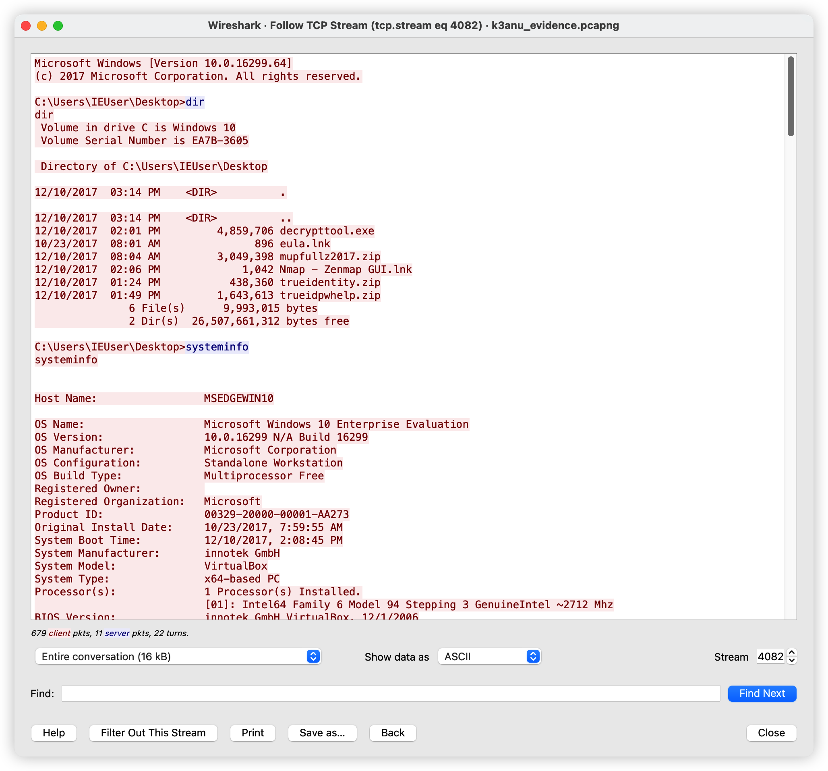Open the Show data as ASCII dropdown

489,656
